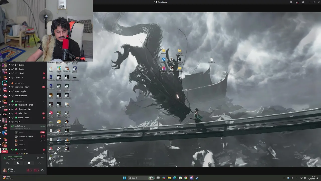
Task: Click Khaled in the voice channel
Action: pyautogui.click(x=30, y=132)
